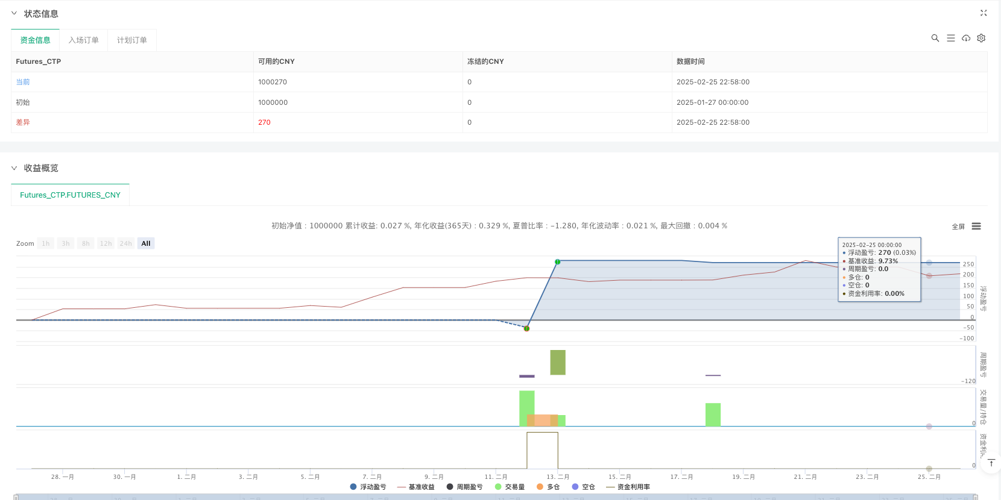Set chart zoom to 8h
The width and height of the screenshot is (1001, 500).
pos(86,243)
